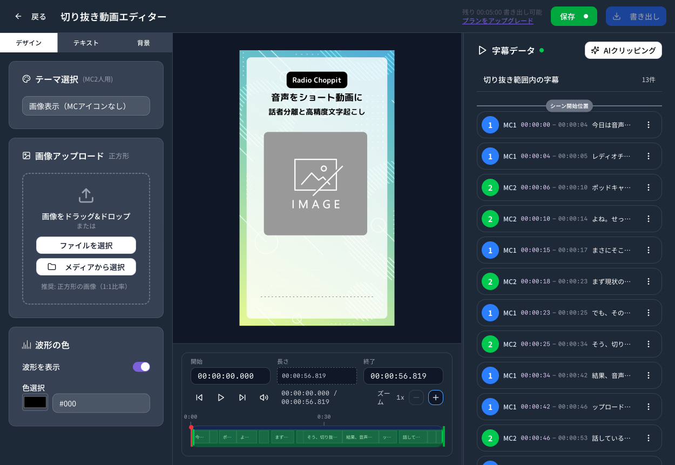Click the 00:00:46 – 00:00:53 time range
This screenshot has height=465, width=675.
click(554, 438)
